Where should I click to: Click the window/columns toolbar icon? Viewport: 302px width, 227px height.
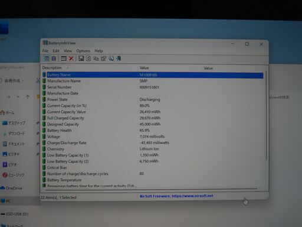64,59
